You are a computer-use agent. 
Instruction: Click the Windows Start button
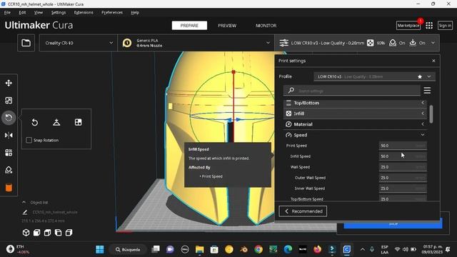coord(100,249)
